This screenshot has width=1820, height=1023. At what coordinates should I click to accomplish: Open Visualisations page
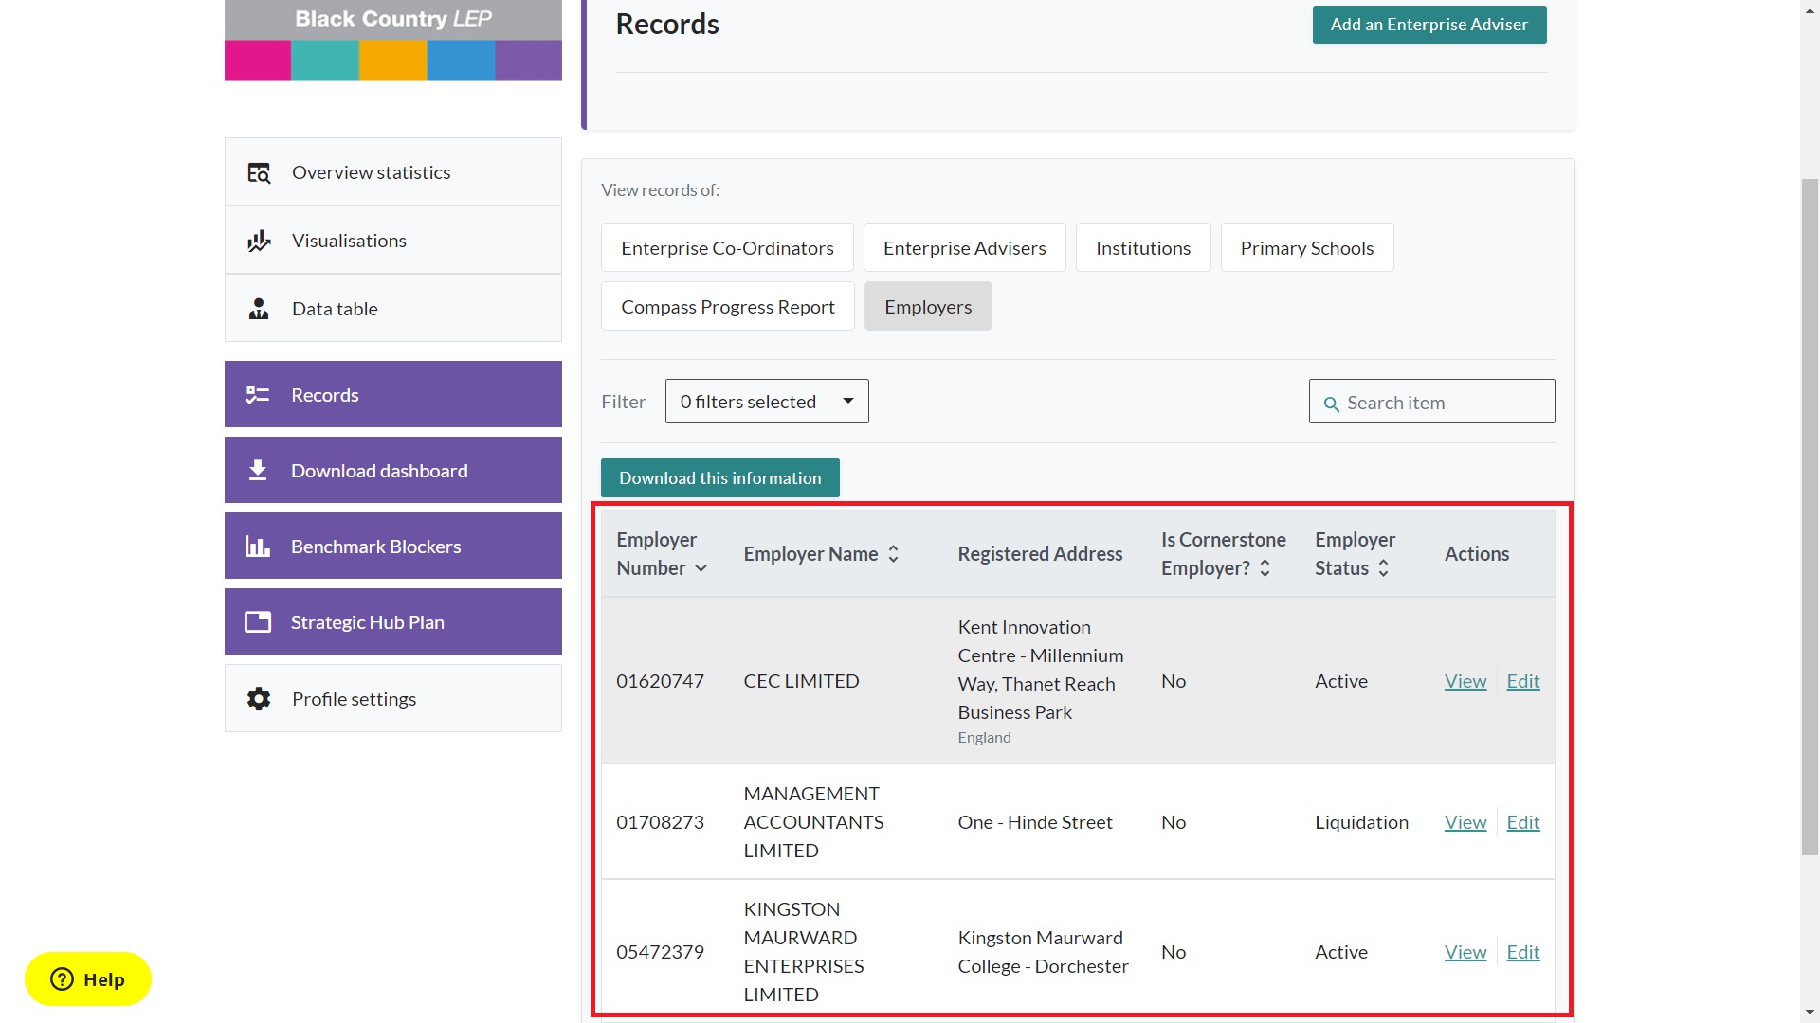393,241
